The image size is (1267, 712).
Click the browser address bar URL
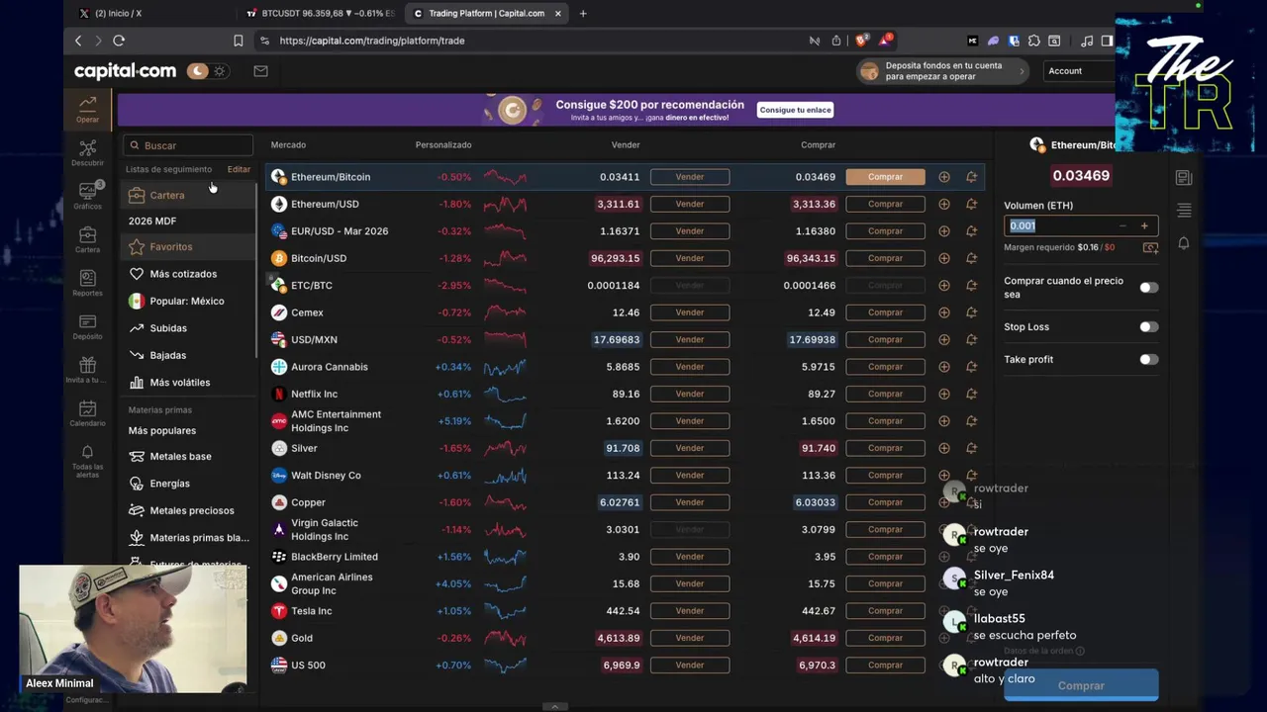point(372,41)
